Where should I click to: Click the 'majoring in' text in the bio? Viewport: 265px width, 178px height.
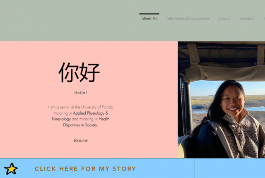click(63, 113)
